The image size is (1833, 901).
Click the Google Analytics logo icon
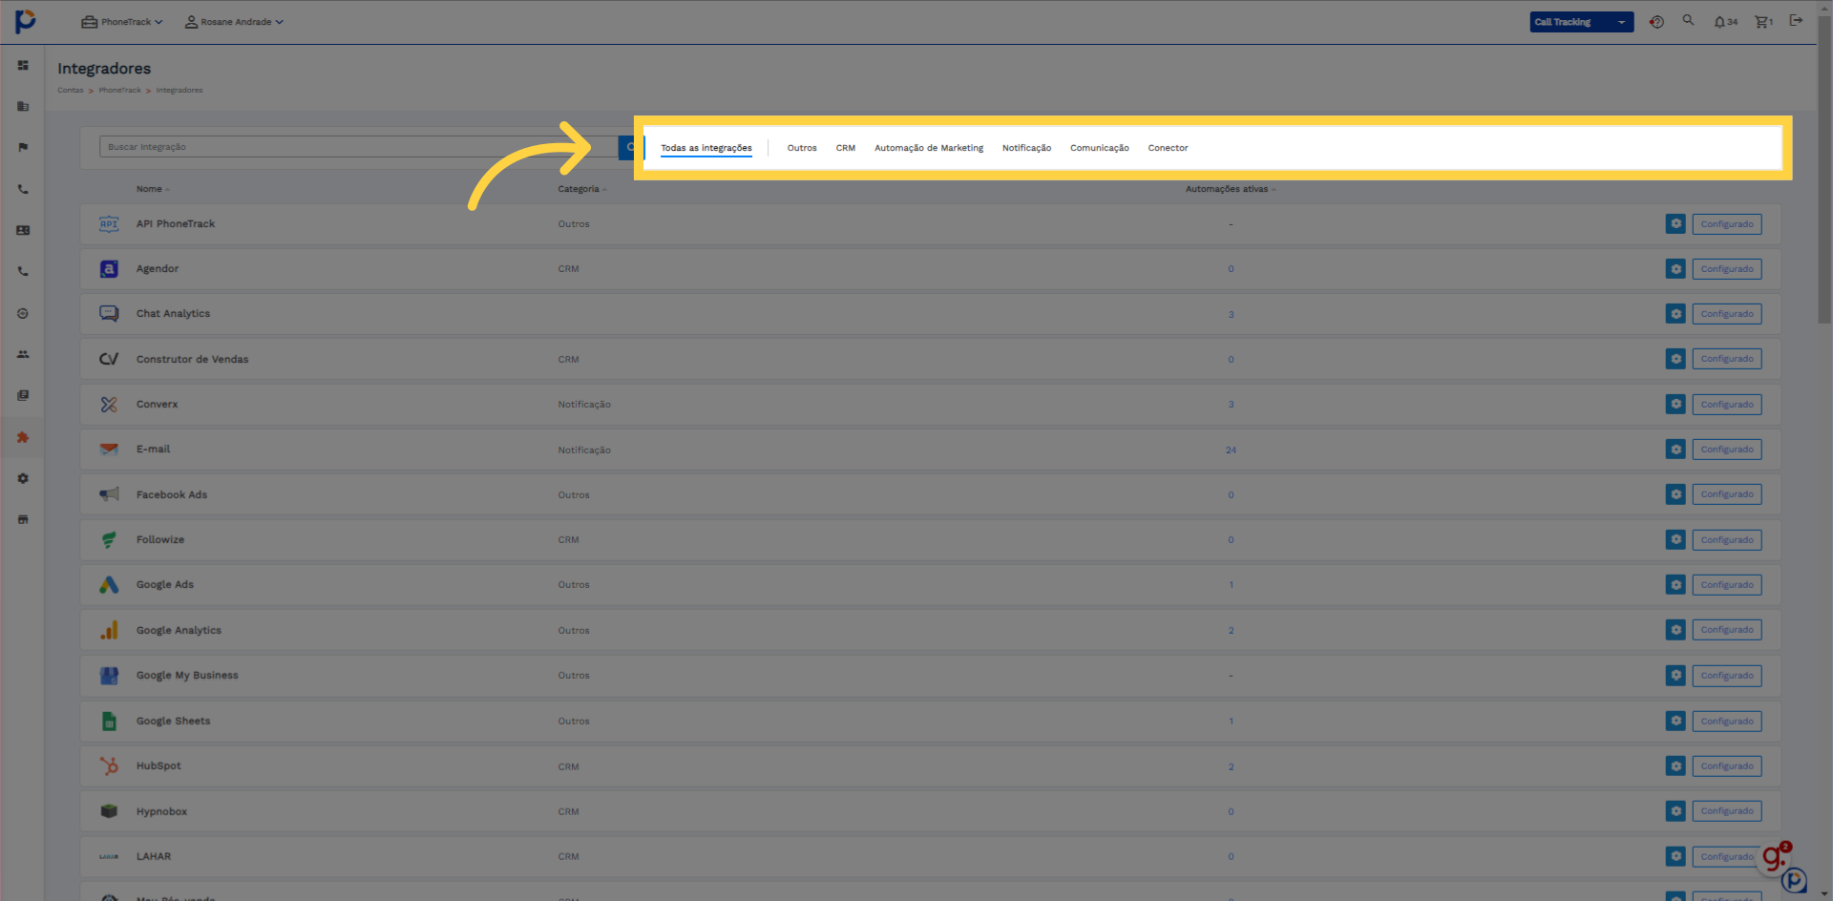pos(109,630)
